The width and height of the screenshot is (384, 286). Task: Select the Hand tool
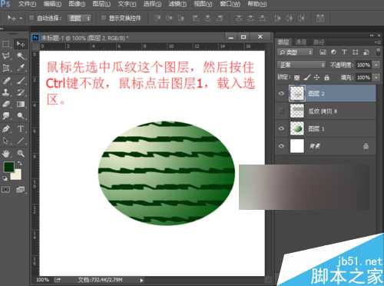point(6,154)
